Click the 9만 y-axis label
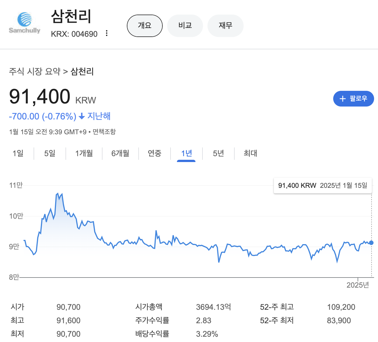 pyautogui.click(x=14, y=247)
